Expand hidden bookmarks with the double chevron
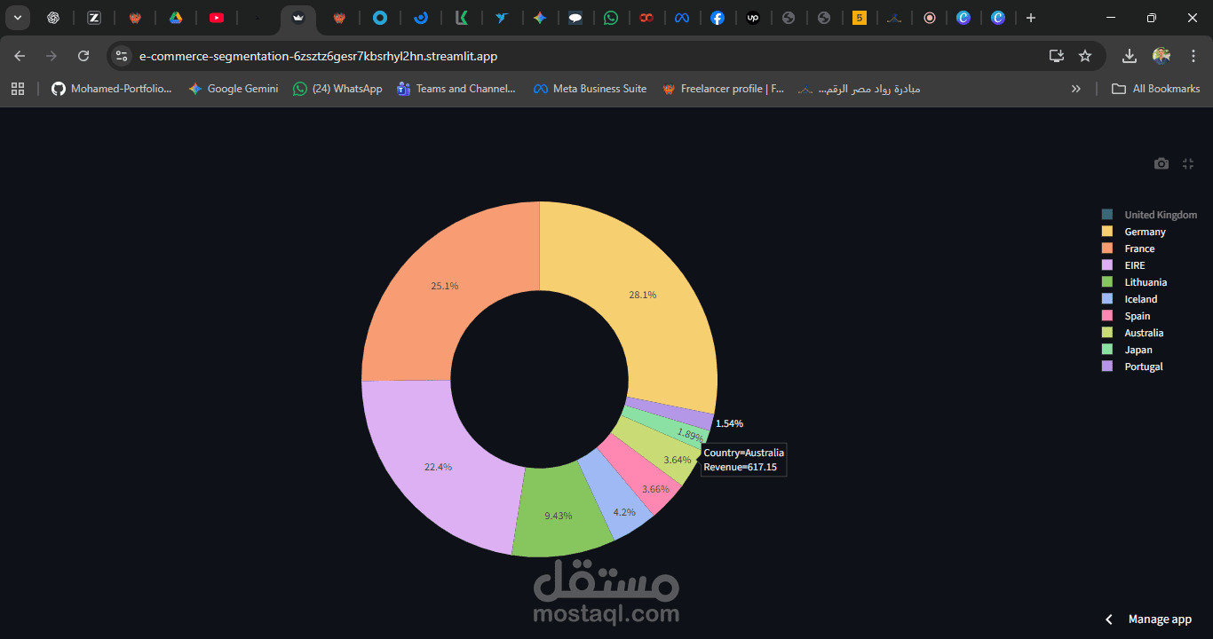The image size is (1213, 639). click(1076, 89)
